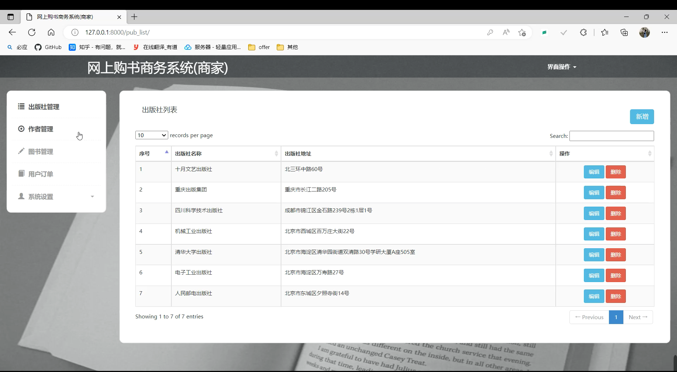
Task: Go to Next page
Action: [638, 317]
